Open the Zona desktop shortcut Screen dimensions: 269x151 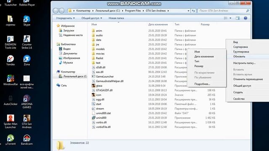[x=27, y=60]
